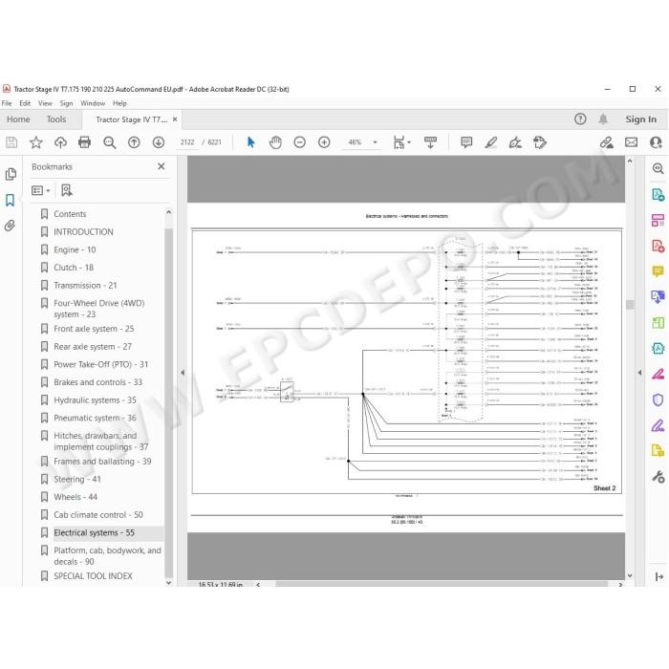Choose the Selection arrow tool
The width and height of the screenshot is (669, 669).
(x=250, y=142)
